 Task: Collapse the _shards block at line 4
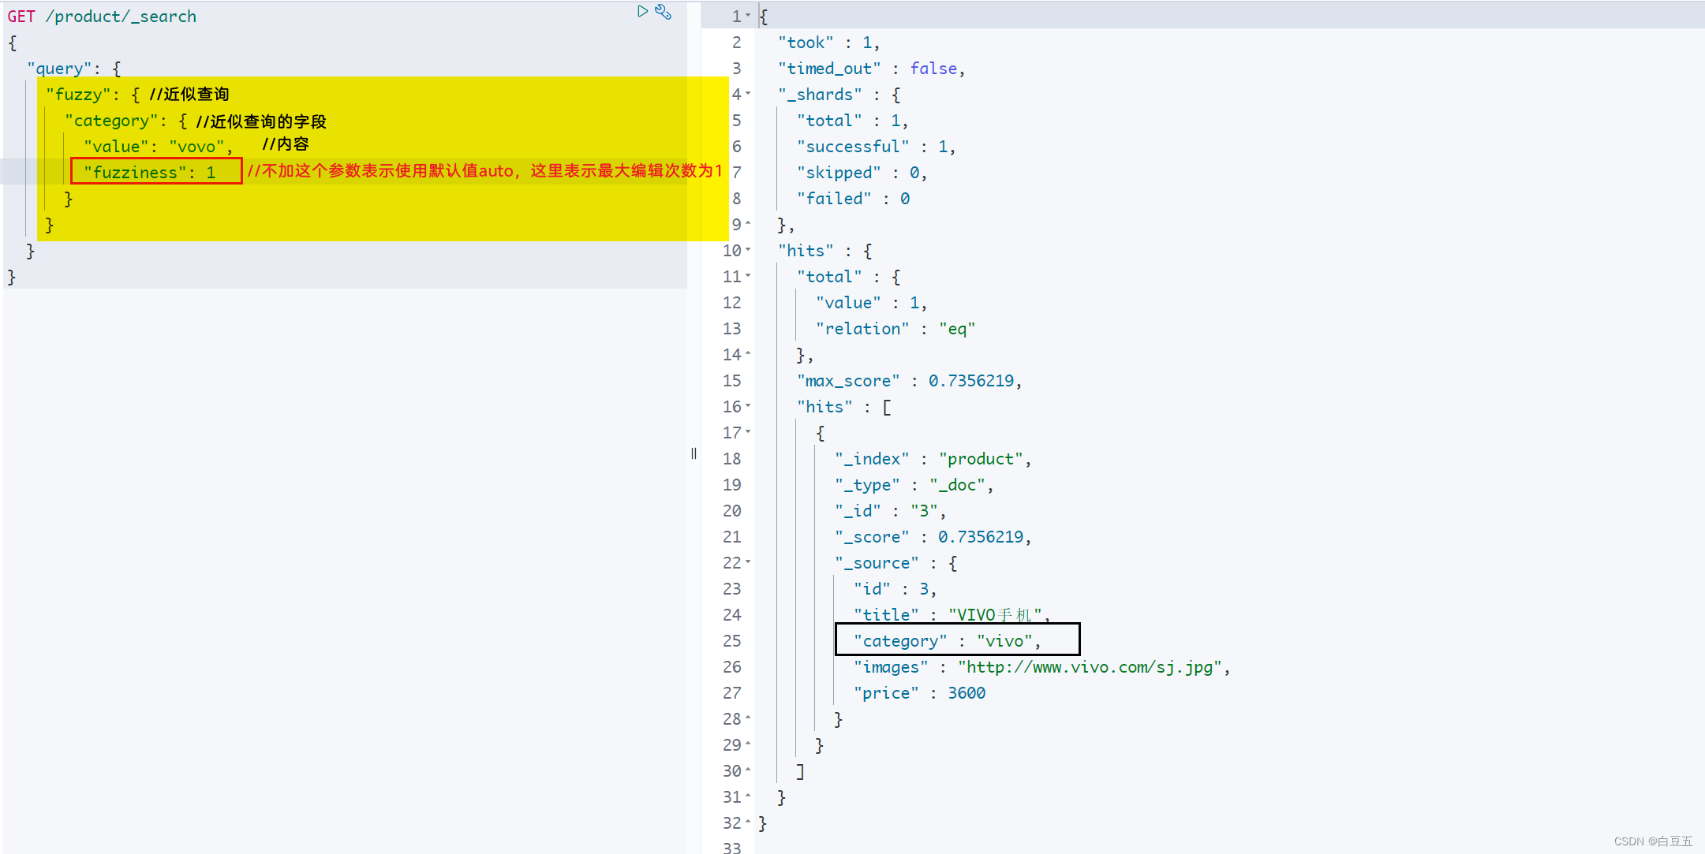(x=748, y=94)
